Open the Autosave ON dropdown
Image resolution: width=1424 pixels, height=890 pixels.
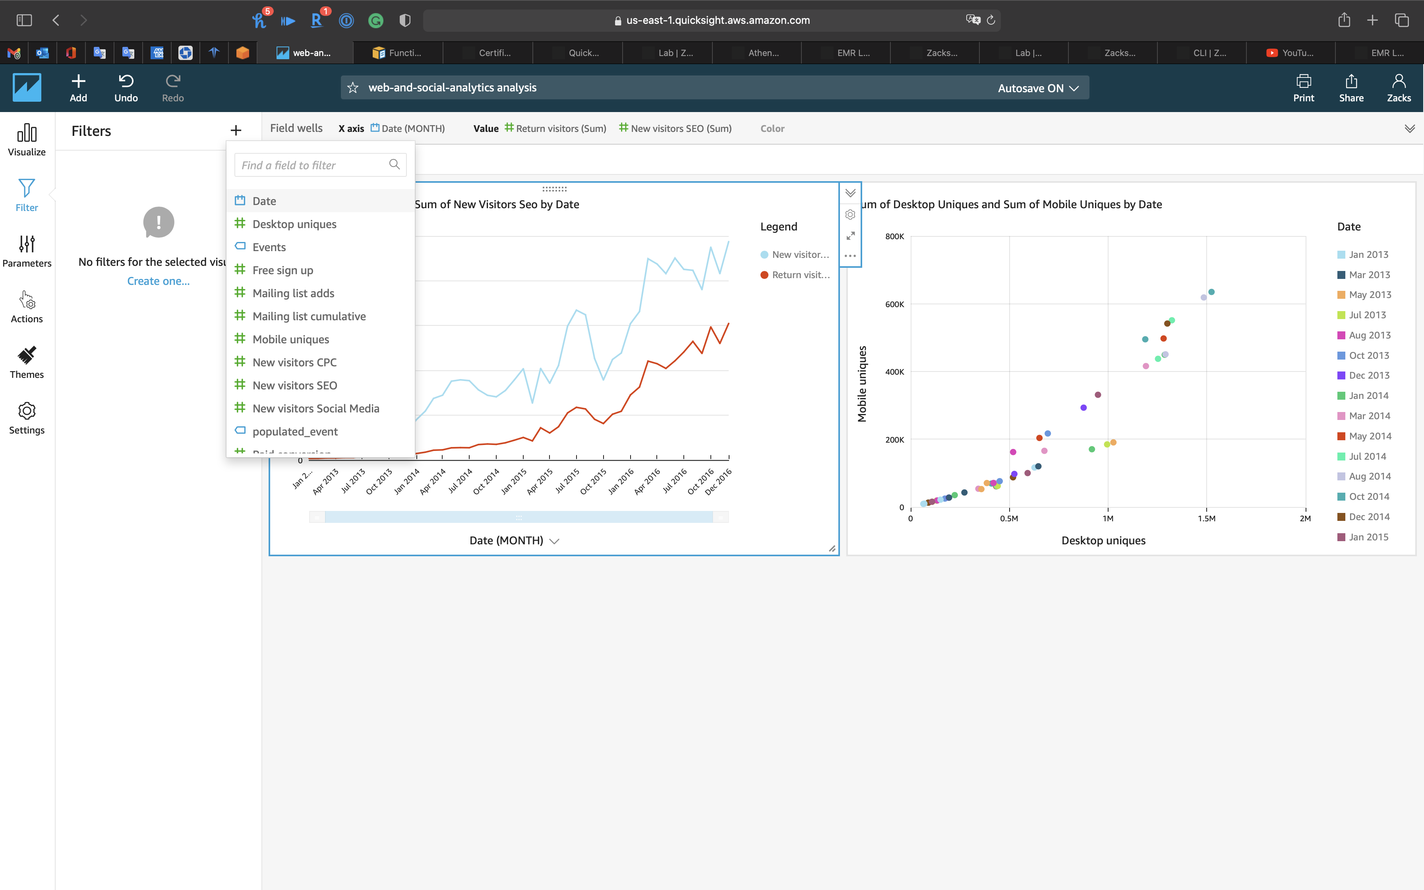click(x=1038, y=88)
